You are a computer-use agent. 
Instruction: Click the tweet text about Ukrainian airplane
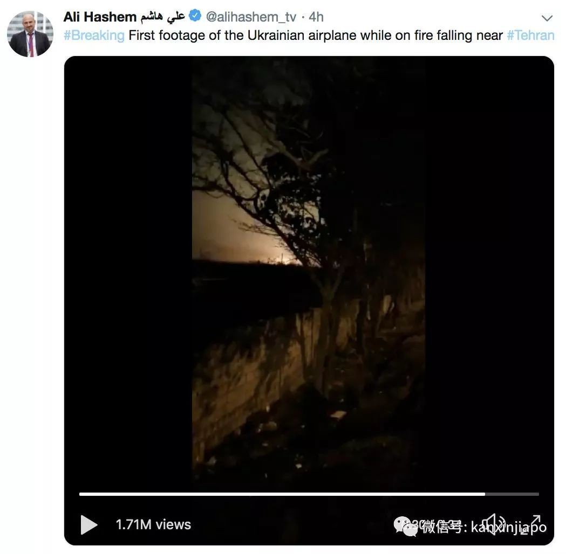[316, 36]
